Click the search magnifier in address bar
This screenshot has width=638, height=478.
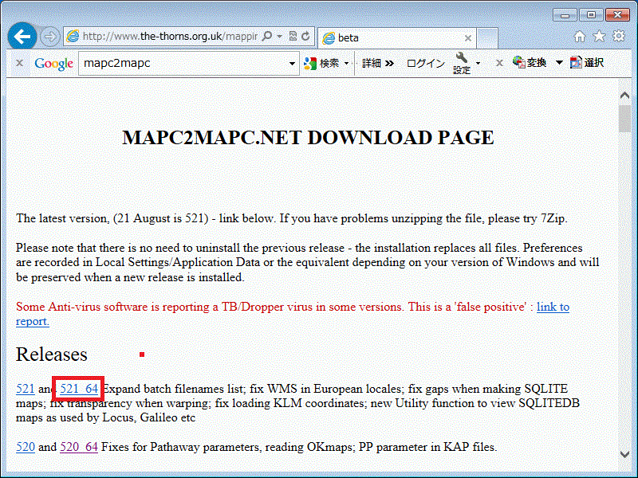[267, 36]
